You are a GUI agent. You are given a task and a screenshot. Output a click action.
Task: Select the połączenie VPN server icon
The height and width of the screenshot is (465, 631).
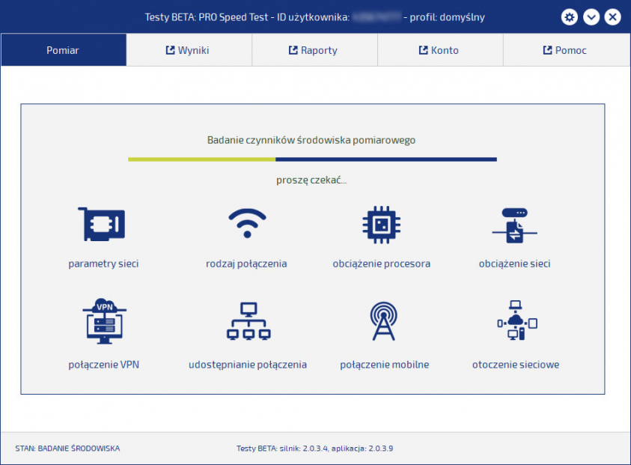(103, 322)
